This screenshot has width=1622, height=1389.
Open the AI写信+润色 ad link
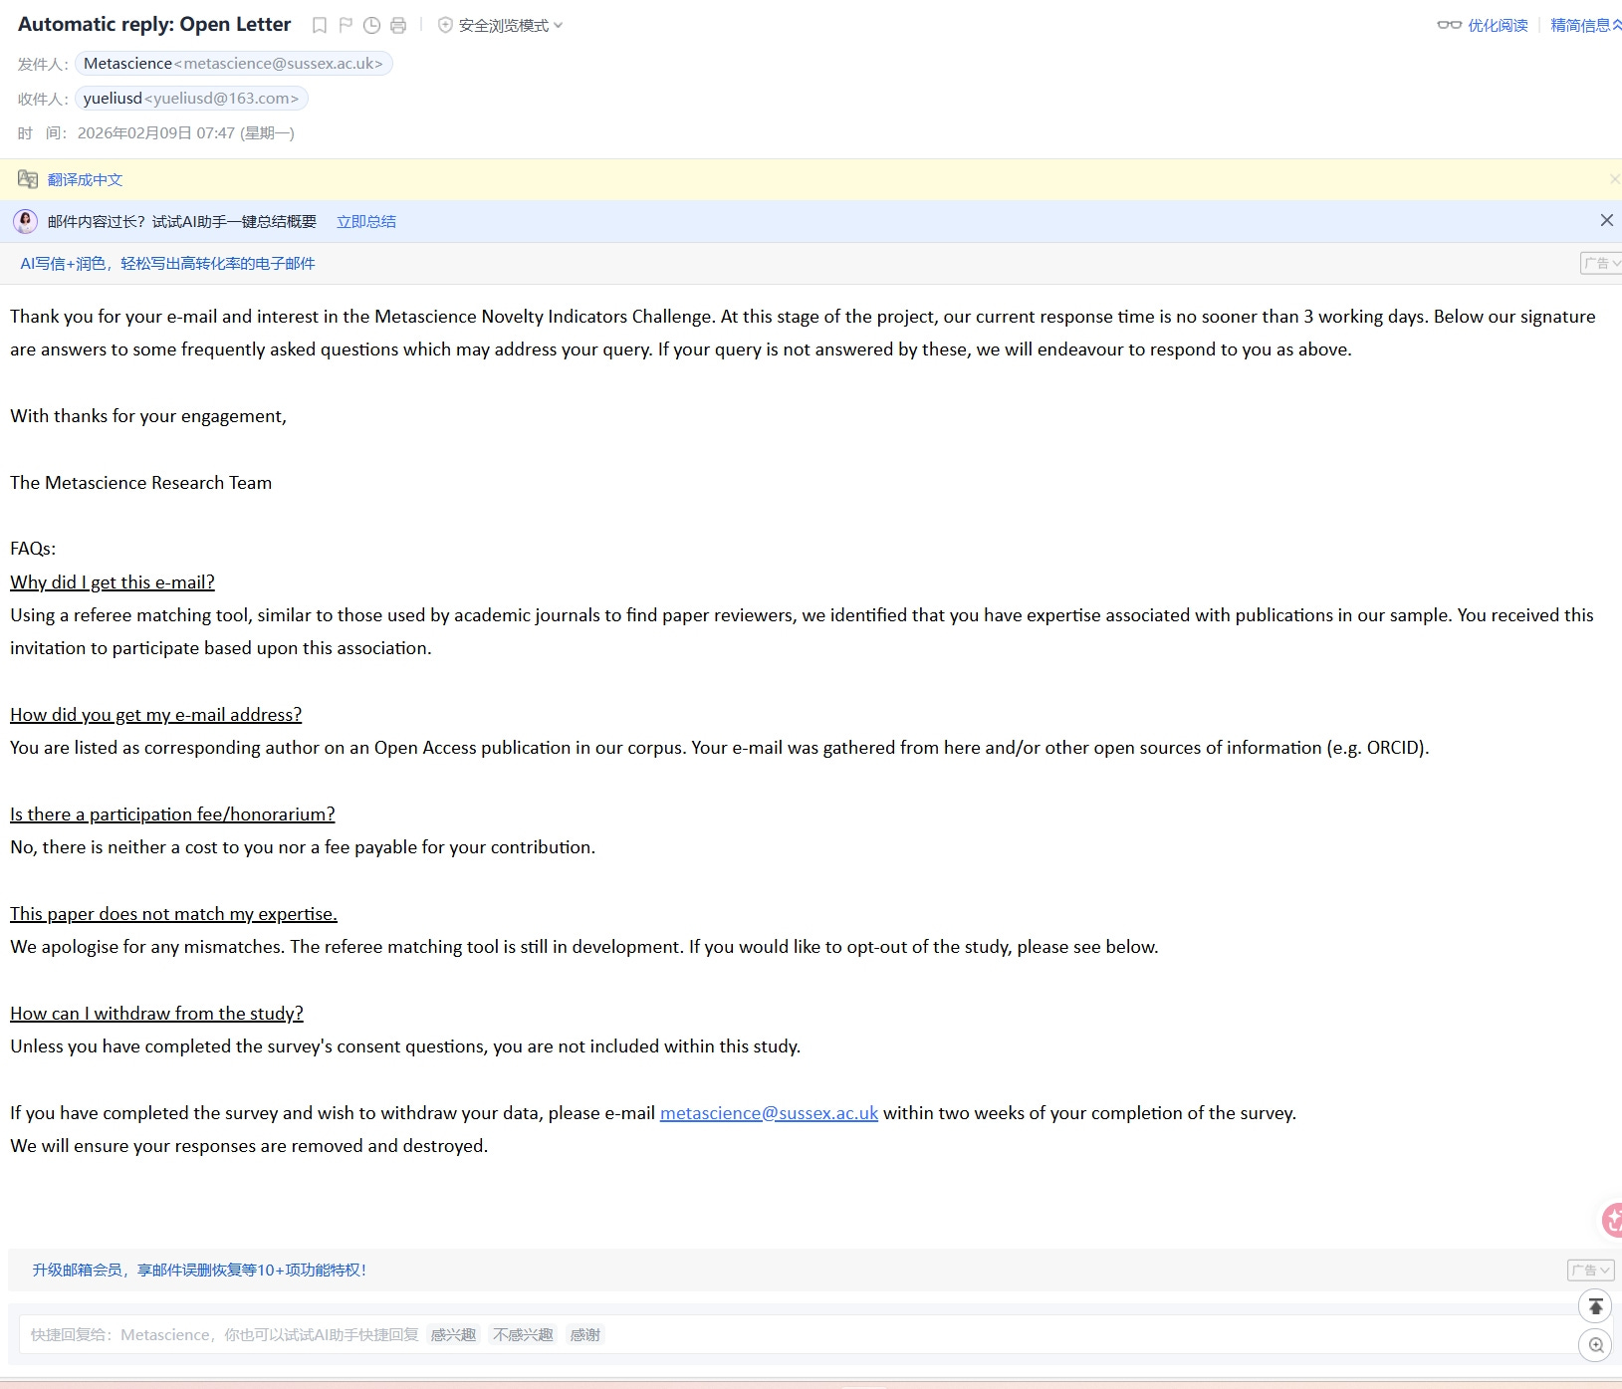[x=167, y=264]
